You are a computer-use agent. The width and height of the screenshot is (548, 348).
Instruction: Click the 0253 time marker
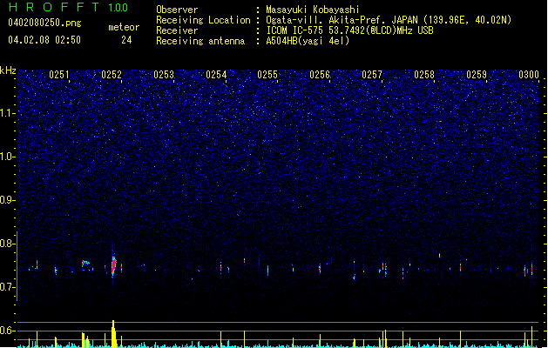click(164, 75)
